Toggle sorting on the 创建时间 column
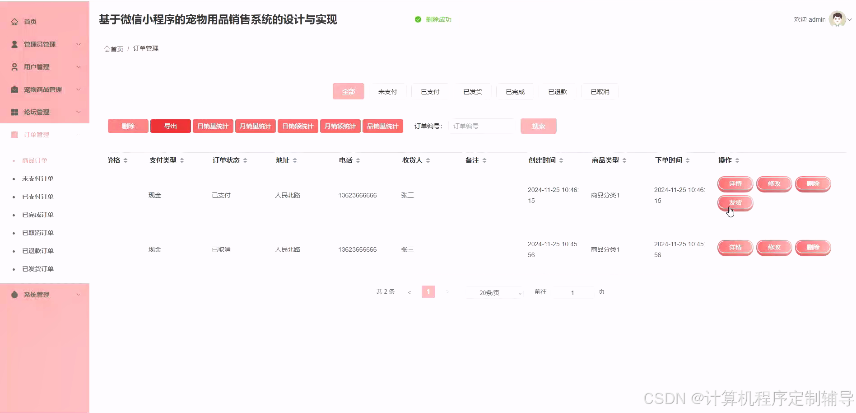The image size is (856, 413). [561, 160]
